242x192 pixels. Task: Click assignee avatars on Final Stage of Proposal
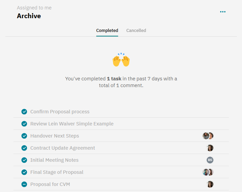(208, 172)
